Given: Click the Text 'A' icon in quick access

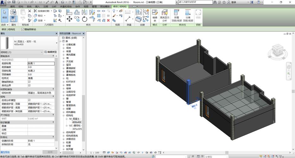Looking at the screenshot, I should coord(57,2).
